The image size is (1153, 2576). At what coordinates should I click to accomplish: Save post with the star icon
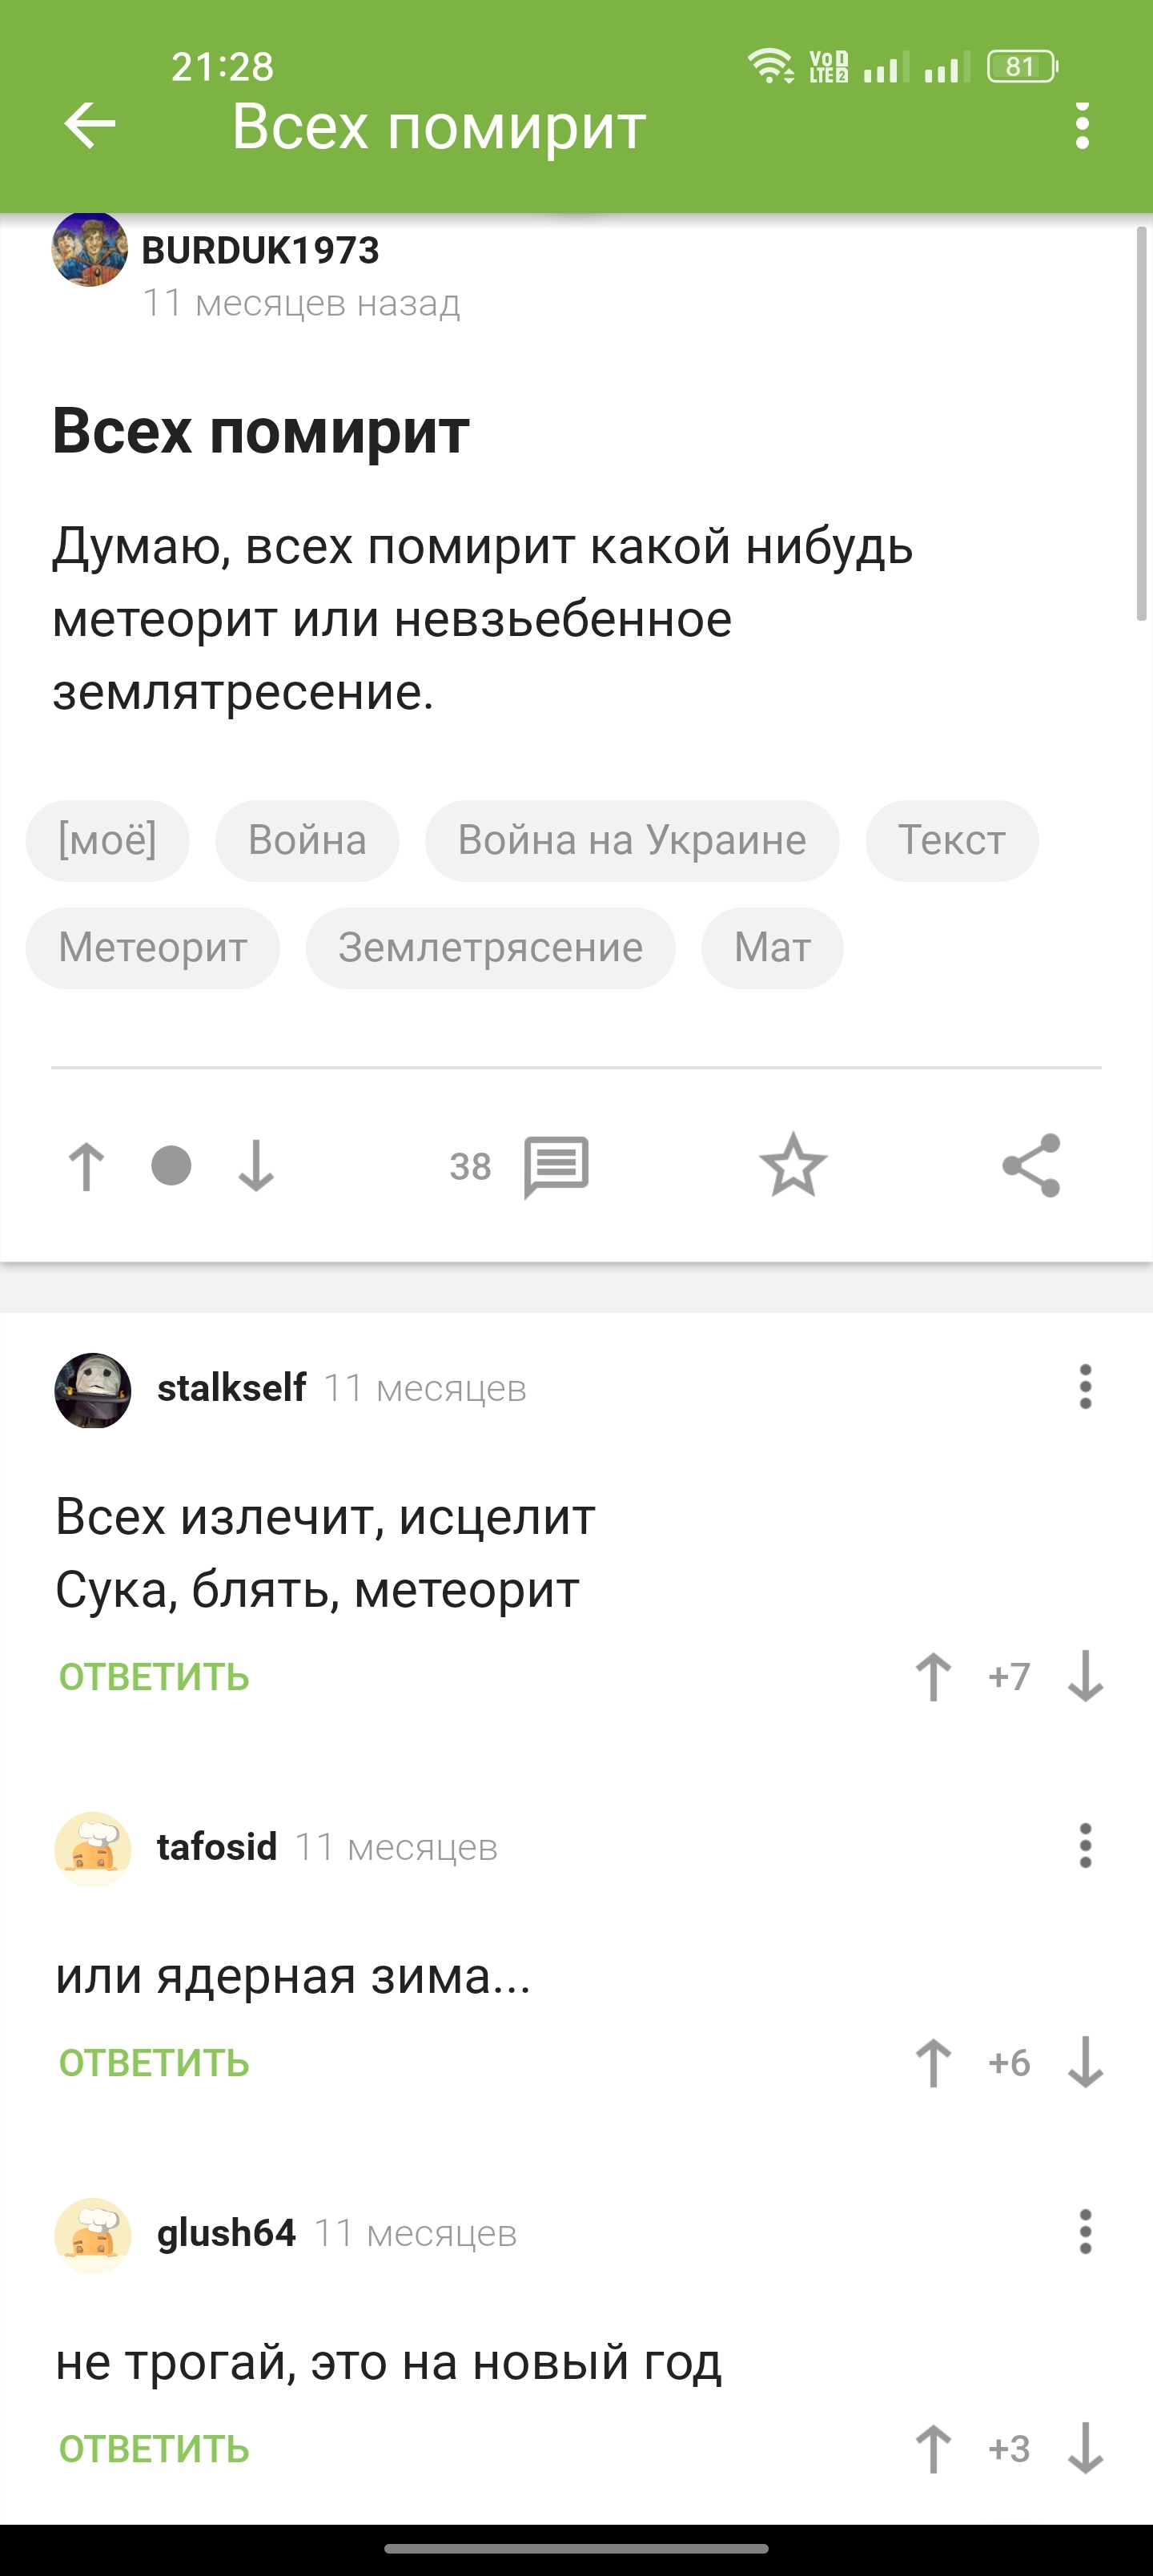(793, 1166)
